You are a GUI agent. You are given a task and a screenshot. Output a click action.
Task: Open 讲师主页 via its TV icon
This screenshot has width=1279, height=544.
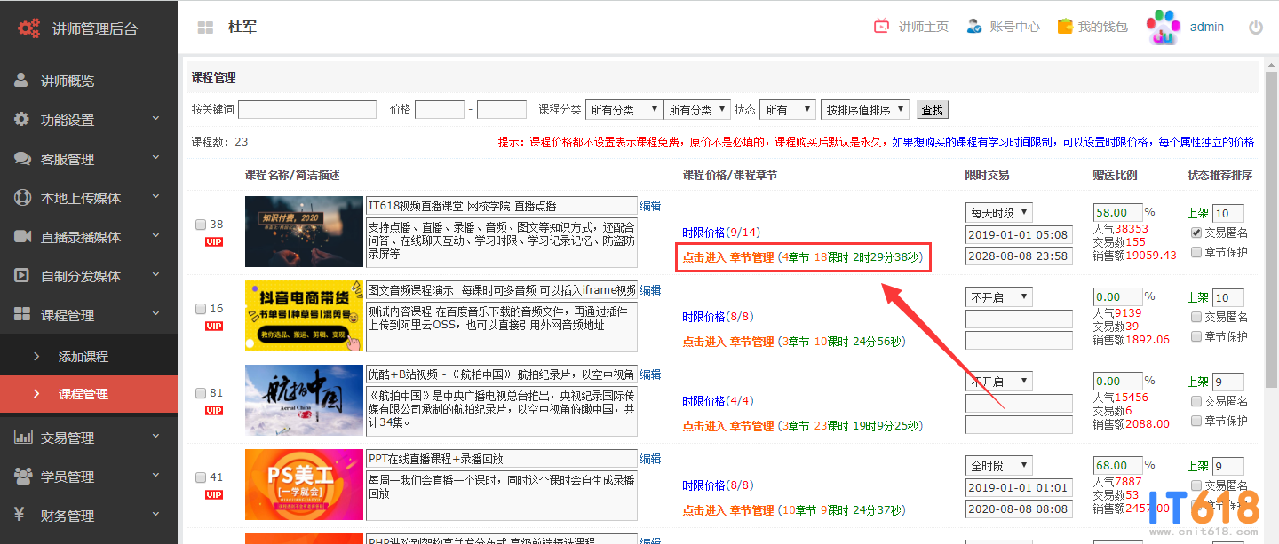pos(881,27)
